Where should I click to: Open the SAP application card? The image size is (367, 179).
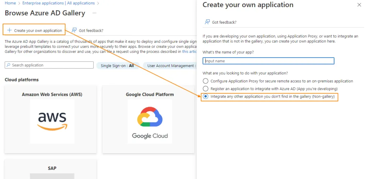[51, 169]
